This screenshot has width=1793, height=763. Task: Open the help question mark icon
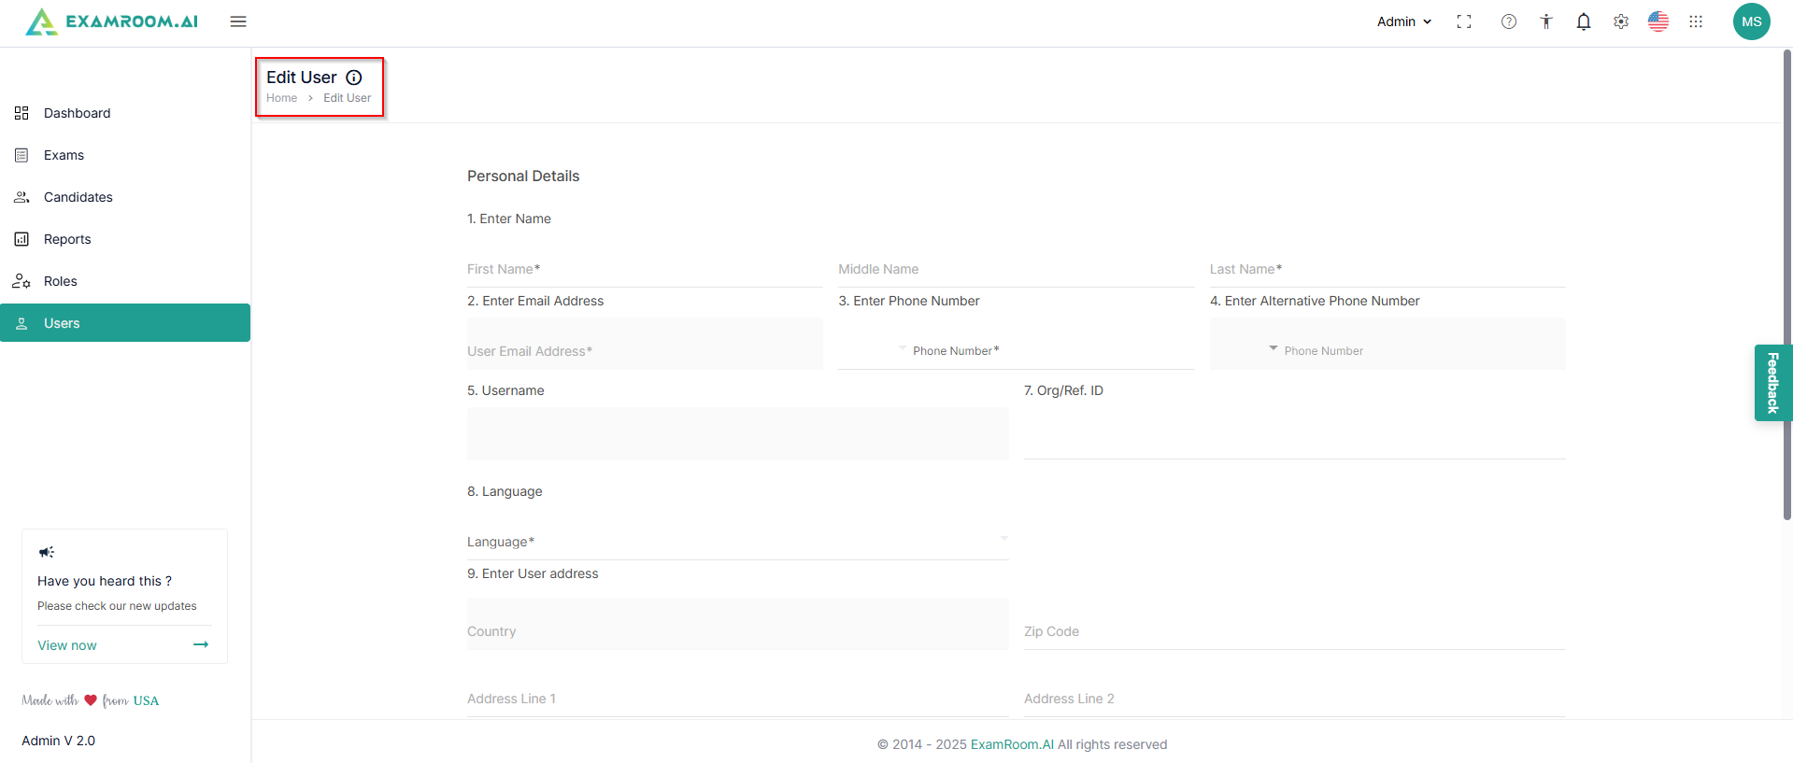tap(1509, 21)
